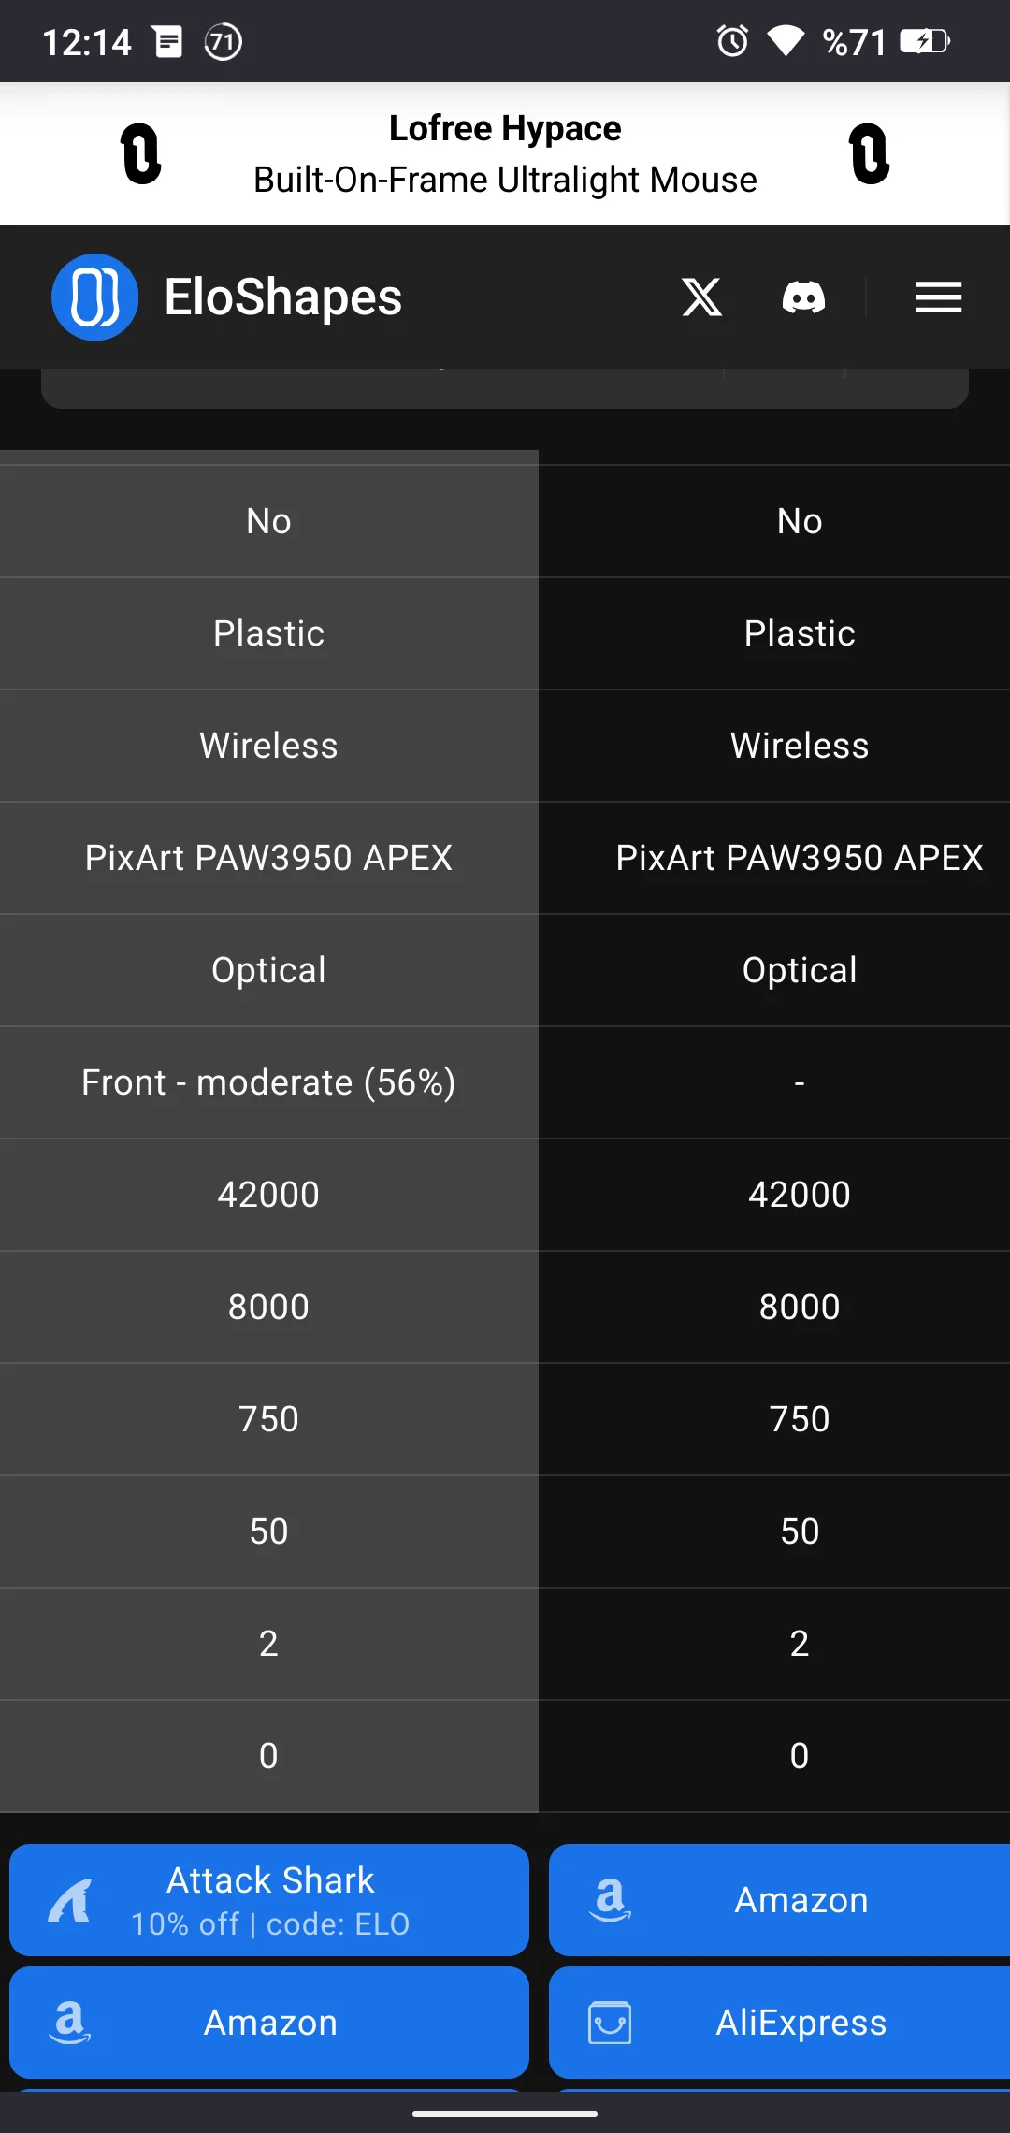Image resolution: width=1010 pixels, height=2133 pixels.
Task: Open the EloShapes home logo icon
Action: point(94,297)
